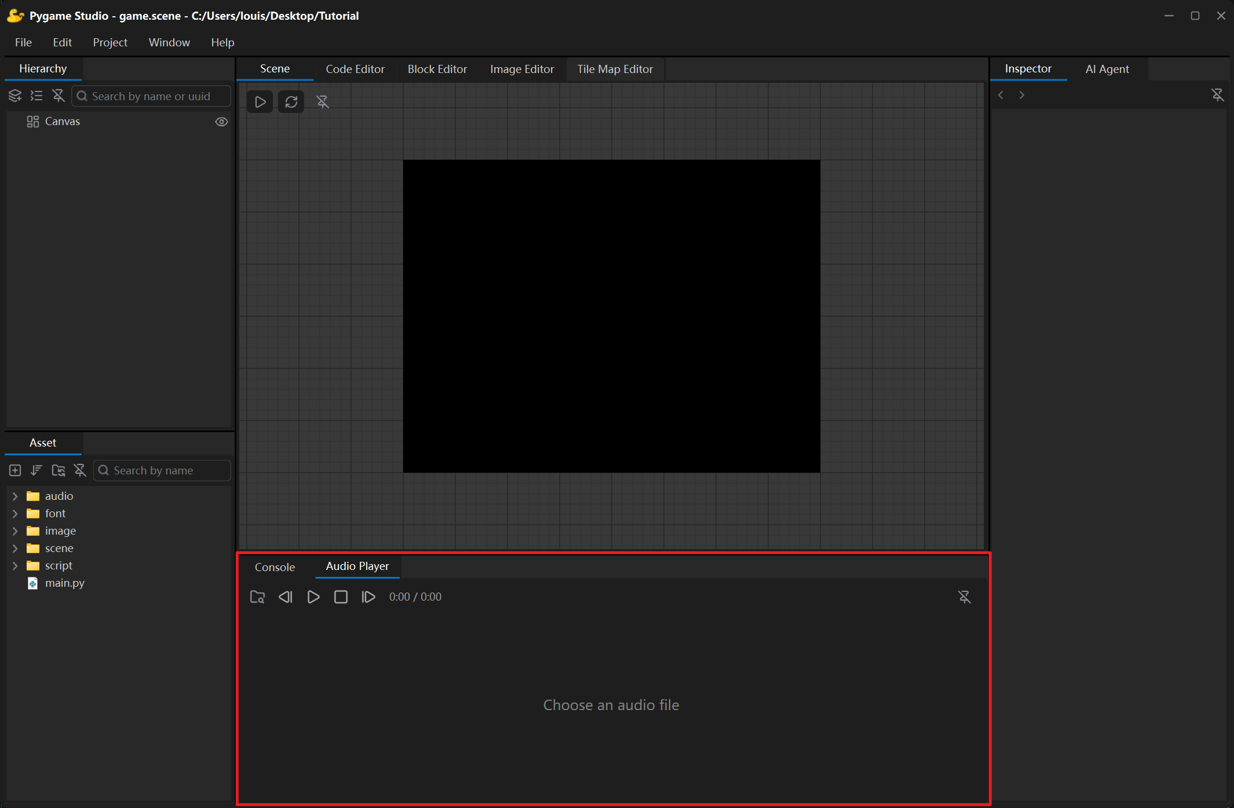The image size is (1234, 808).
Task: Click the pin icon in Scene toolbar
Action: (323, 102)
